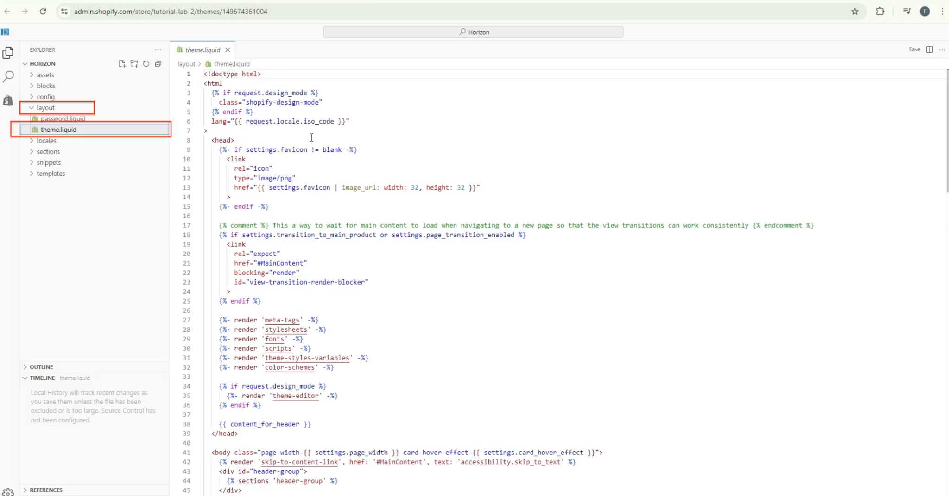The image size is (949, 496).
Task: Click the sections 'header-group' line
Action: point(282,481)
